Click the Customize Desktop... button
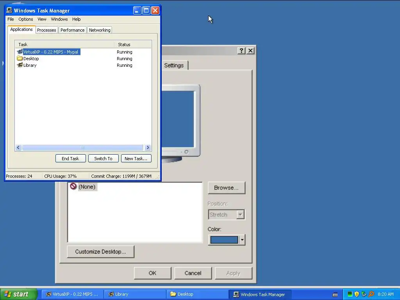Viewport: 400px width, 300px height. point(100,252)
